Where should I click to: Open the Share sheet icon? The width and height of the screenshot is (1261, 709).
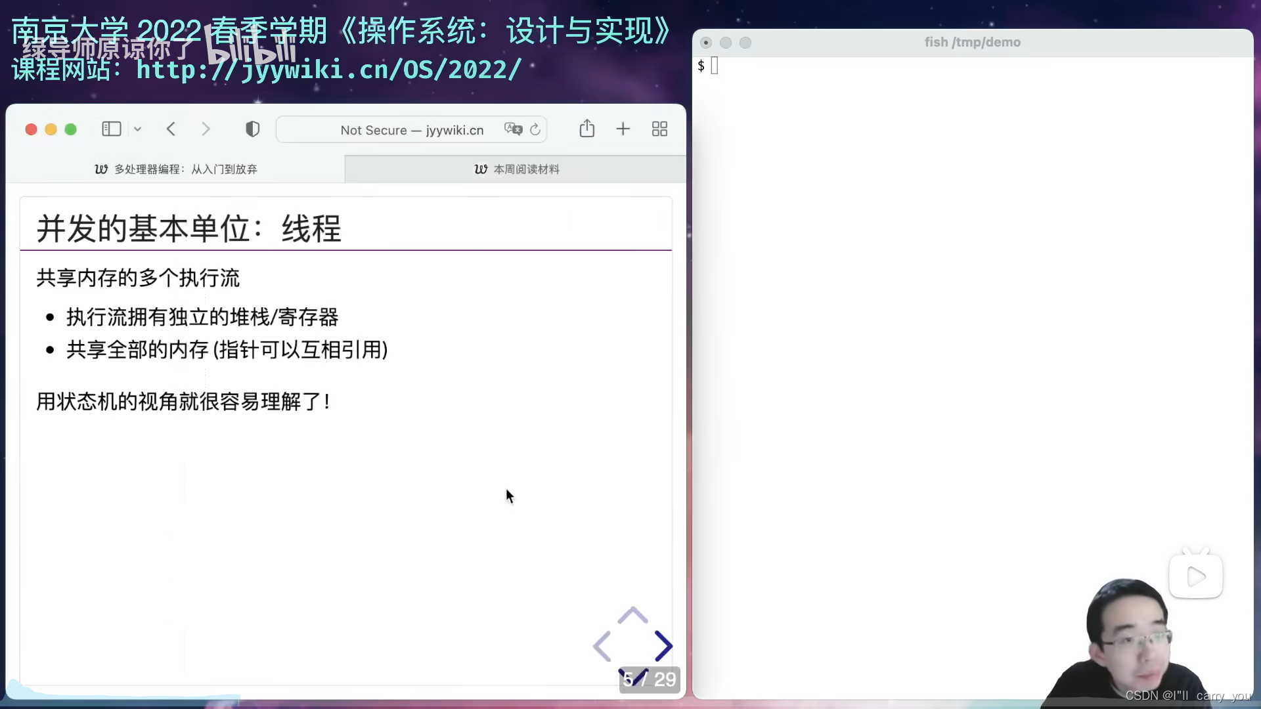(x=587, y=128)
